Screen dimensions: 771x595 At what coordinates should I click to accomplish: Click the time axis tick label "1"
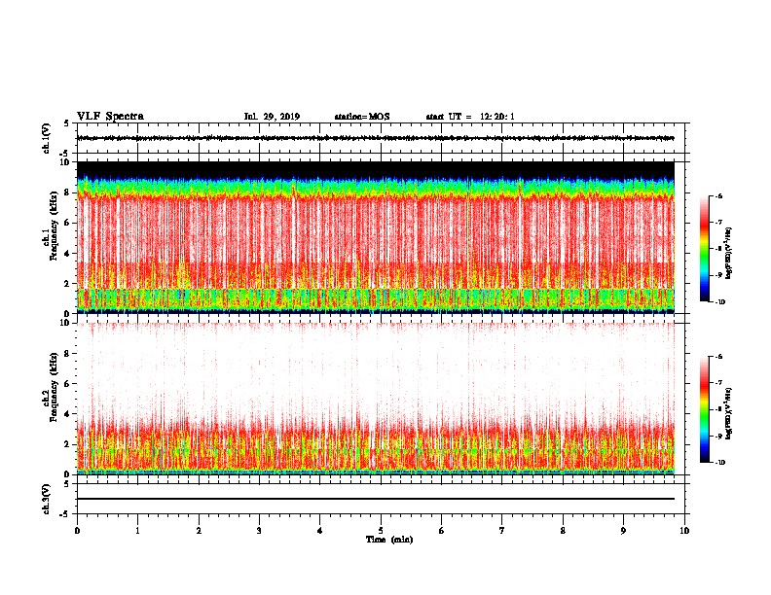pos(137,531)
